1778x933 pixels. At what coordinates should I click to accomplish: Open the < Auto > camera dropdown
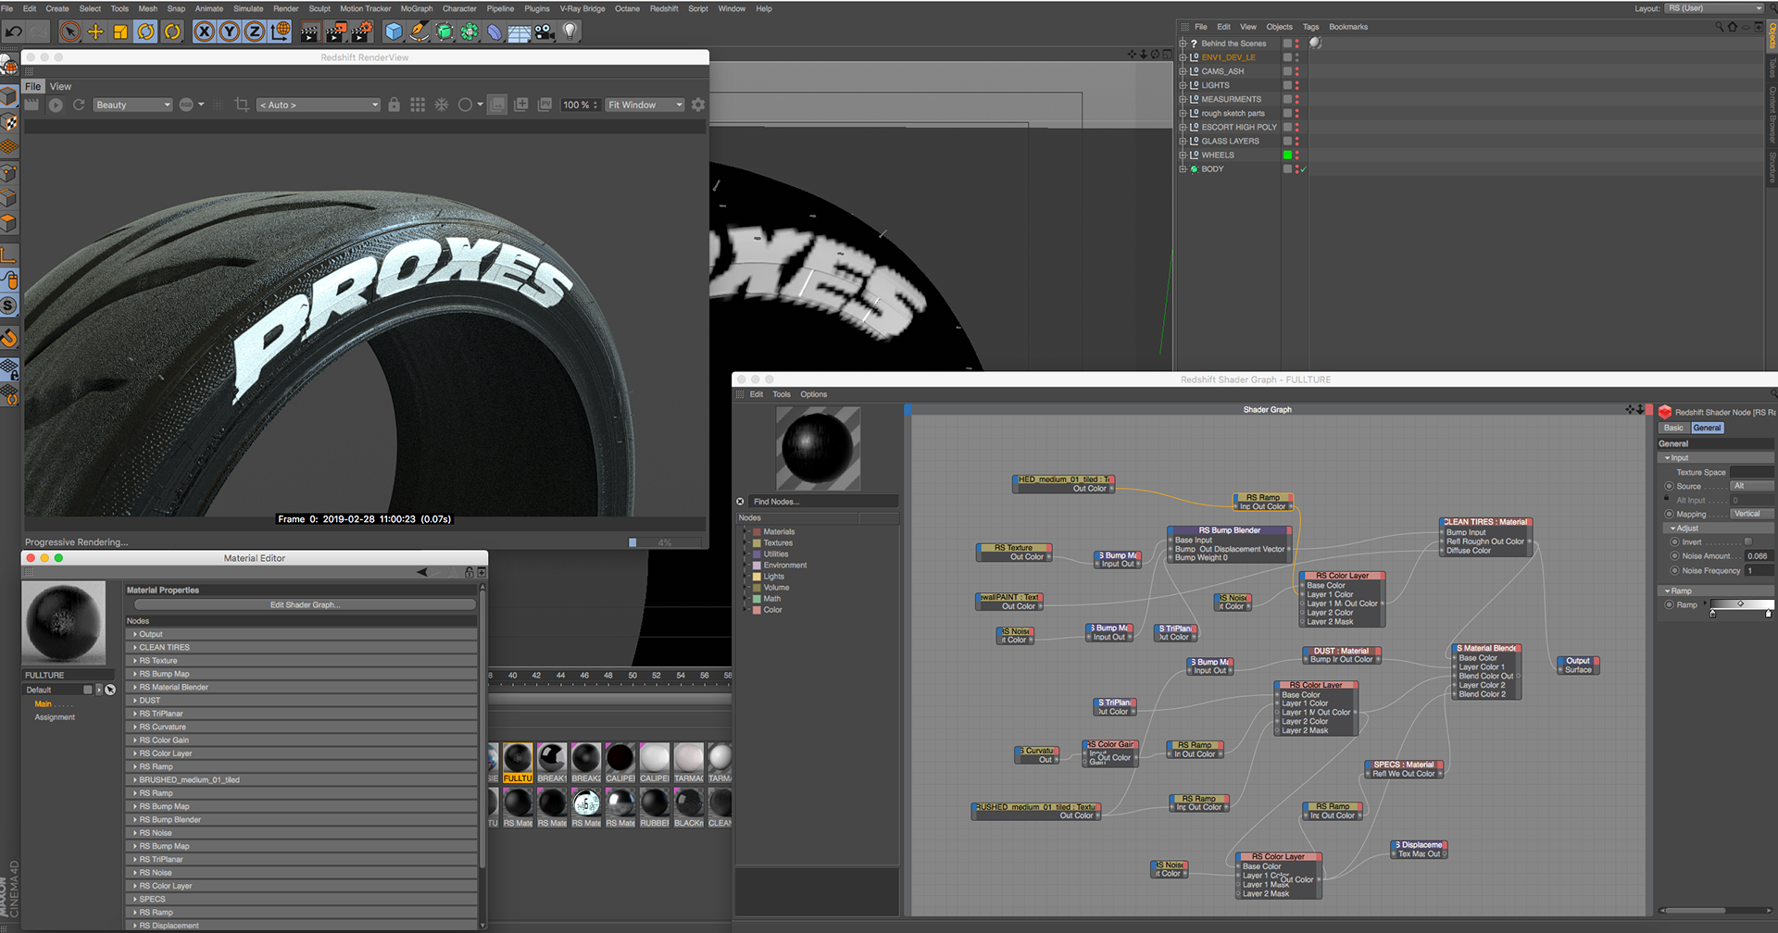coord(319,105)
